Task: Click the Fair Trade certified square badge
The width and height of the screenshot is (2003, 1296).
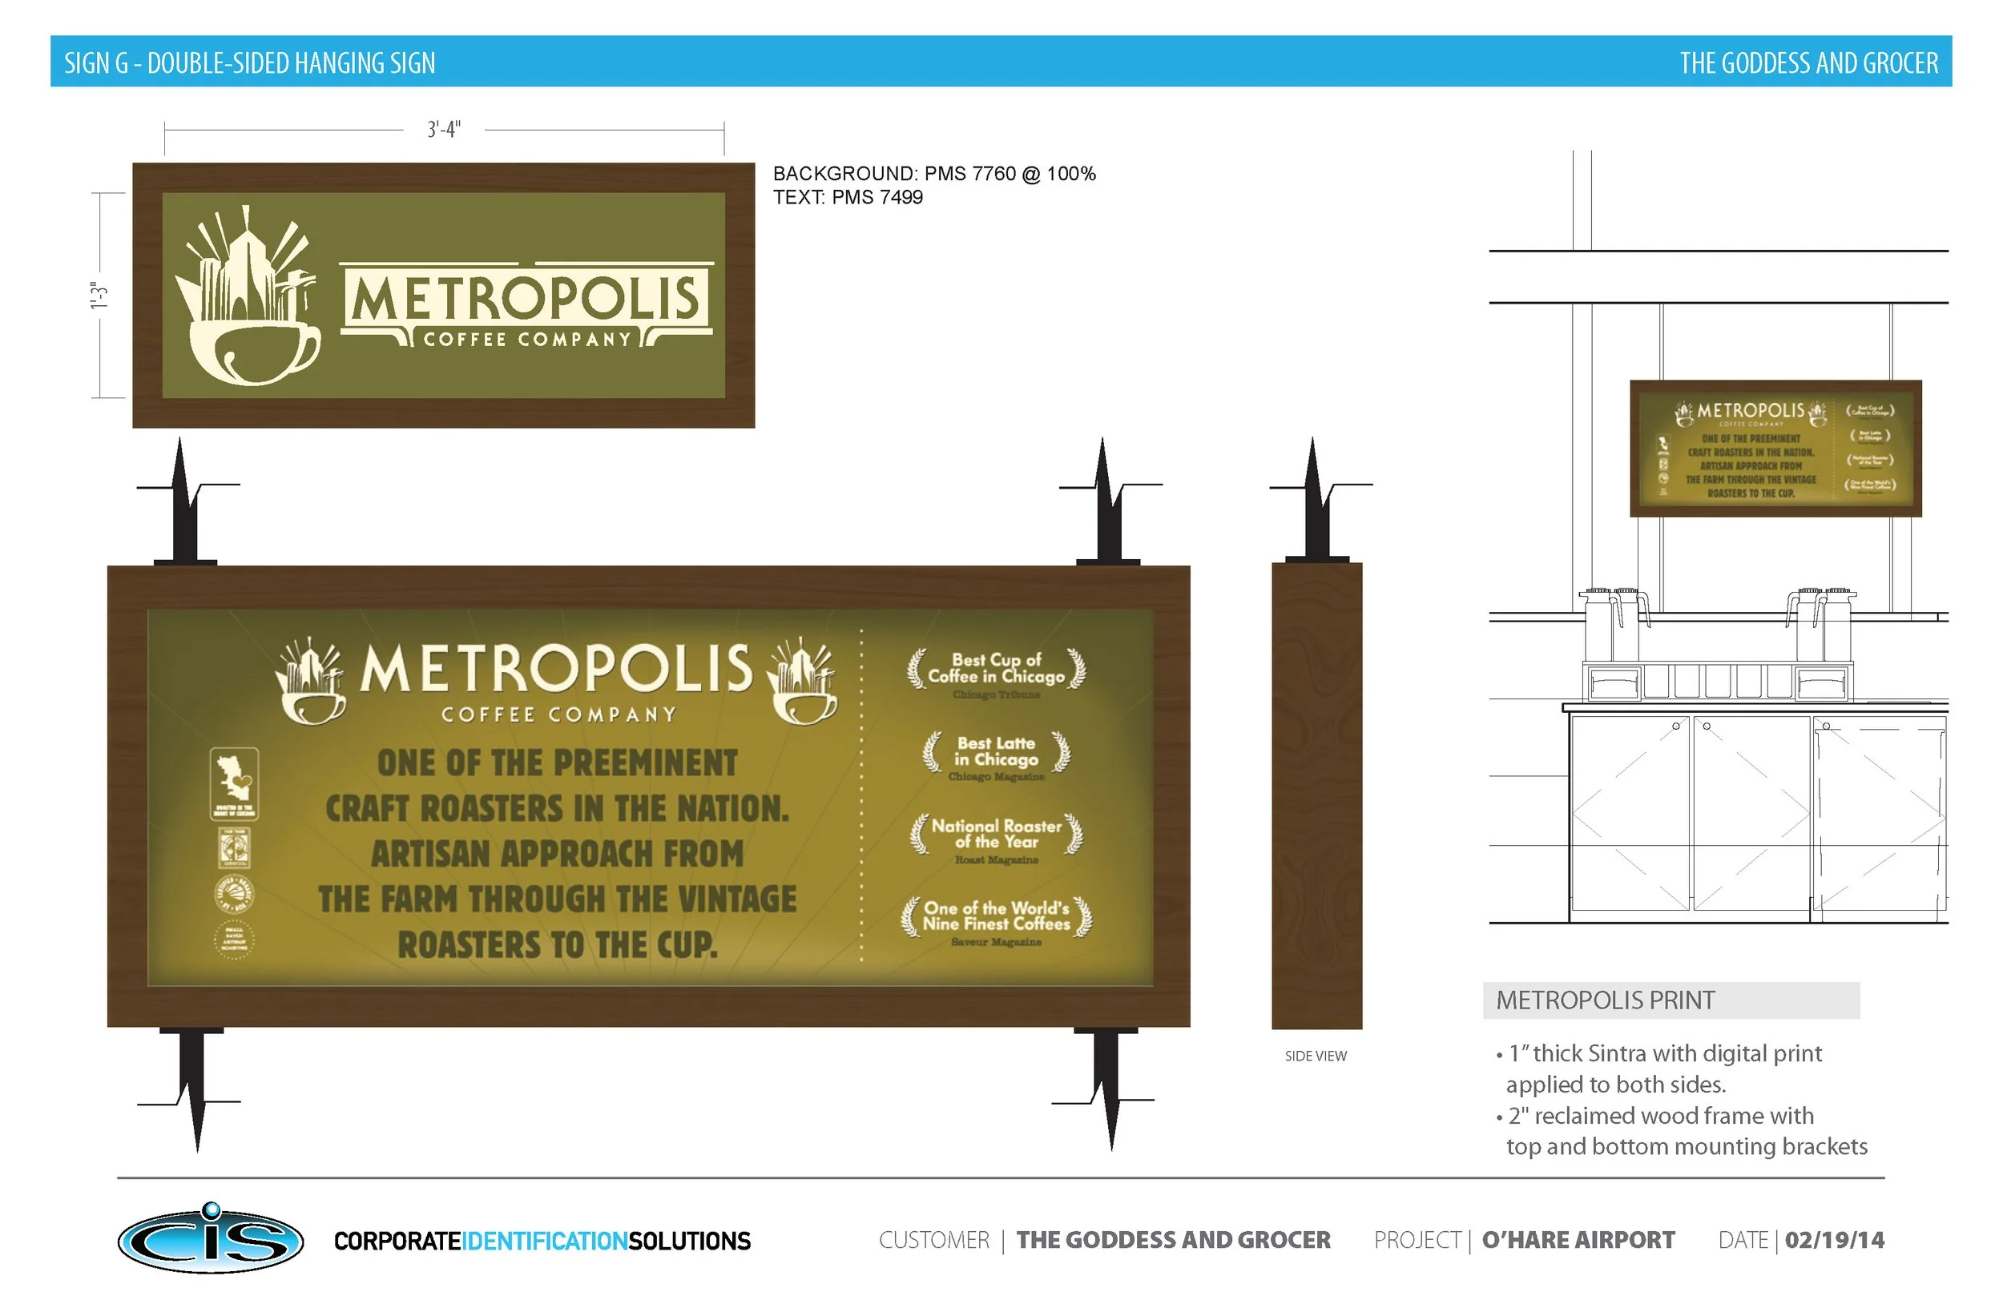Action: [234, 847]
